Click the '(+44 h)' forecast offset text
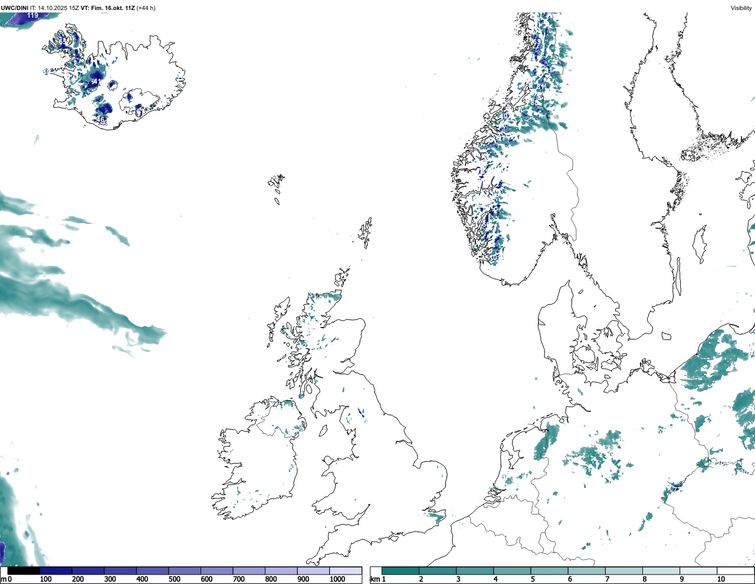Screen dimensions: 755x584 click(146, 8)
